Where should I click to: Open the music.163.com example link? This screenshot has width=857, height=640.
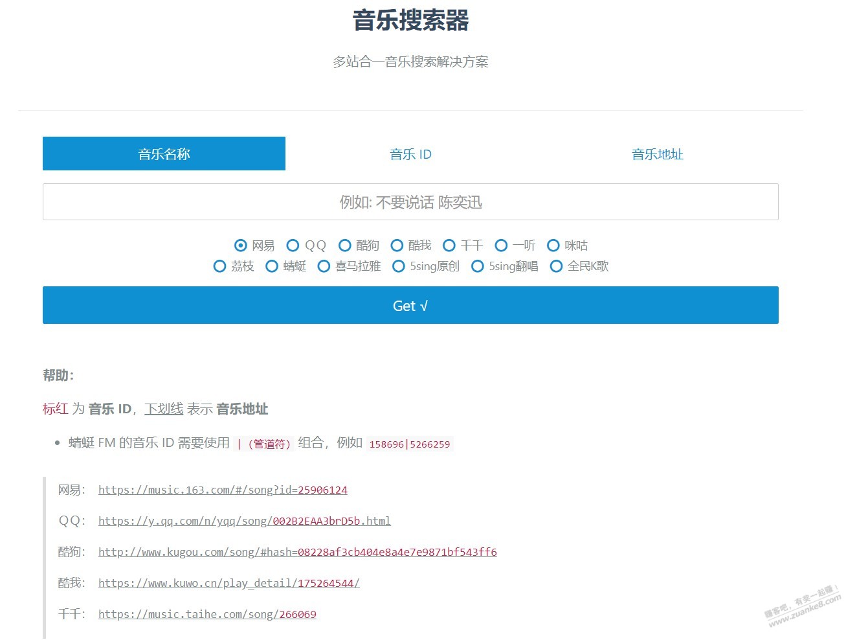point(223,490)
